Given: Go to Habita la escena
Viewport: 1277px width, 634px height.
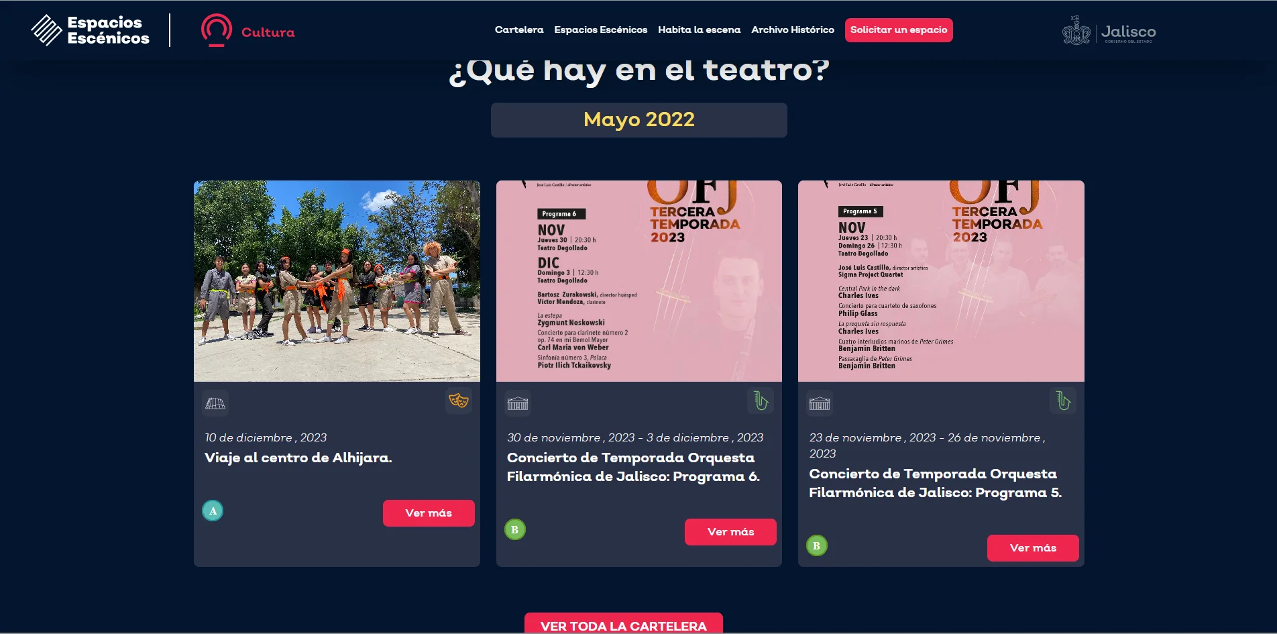Looking at the screenshot, I should click(700, 30).
